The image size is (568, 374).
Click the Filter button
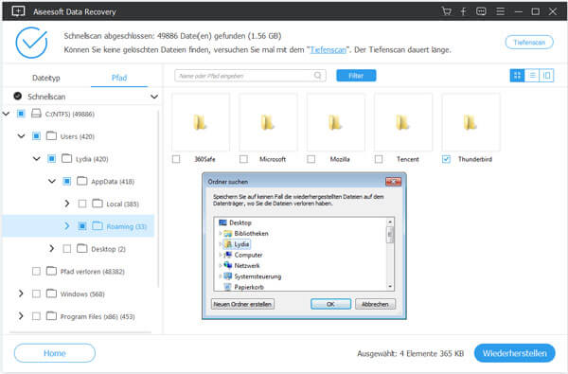(356, 76)
